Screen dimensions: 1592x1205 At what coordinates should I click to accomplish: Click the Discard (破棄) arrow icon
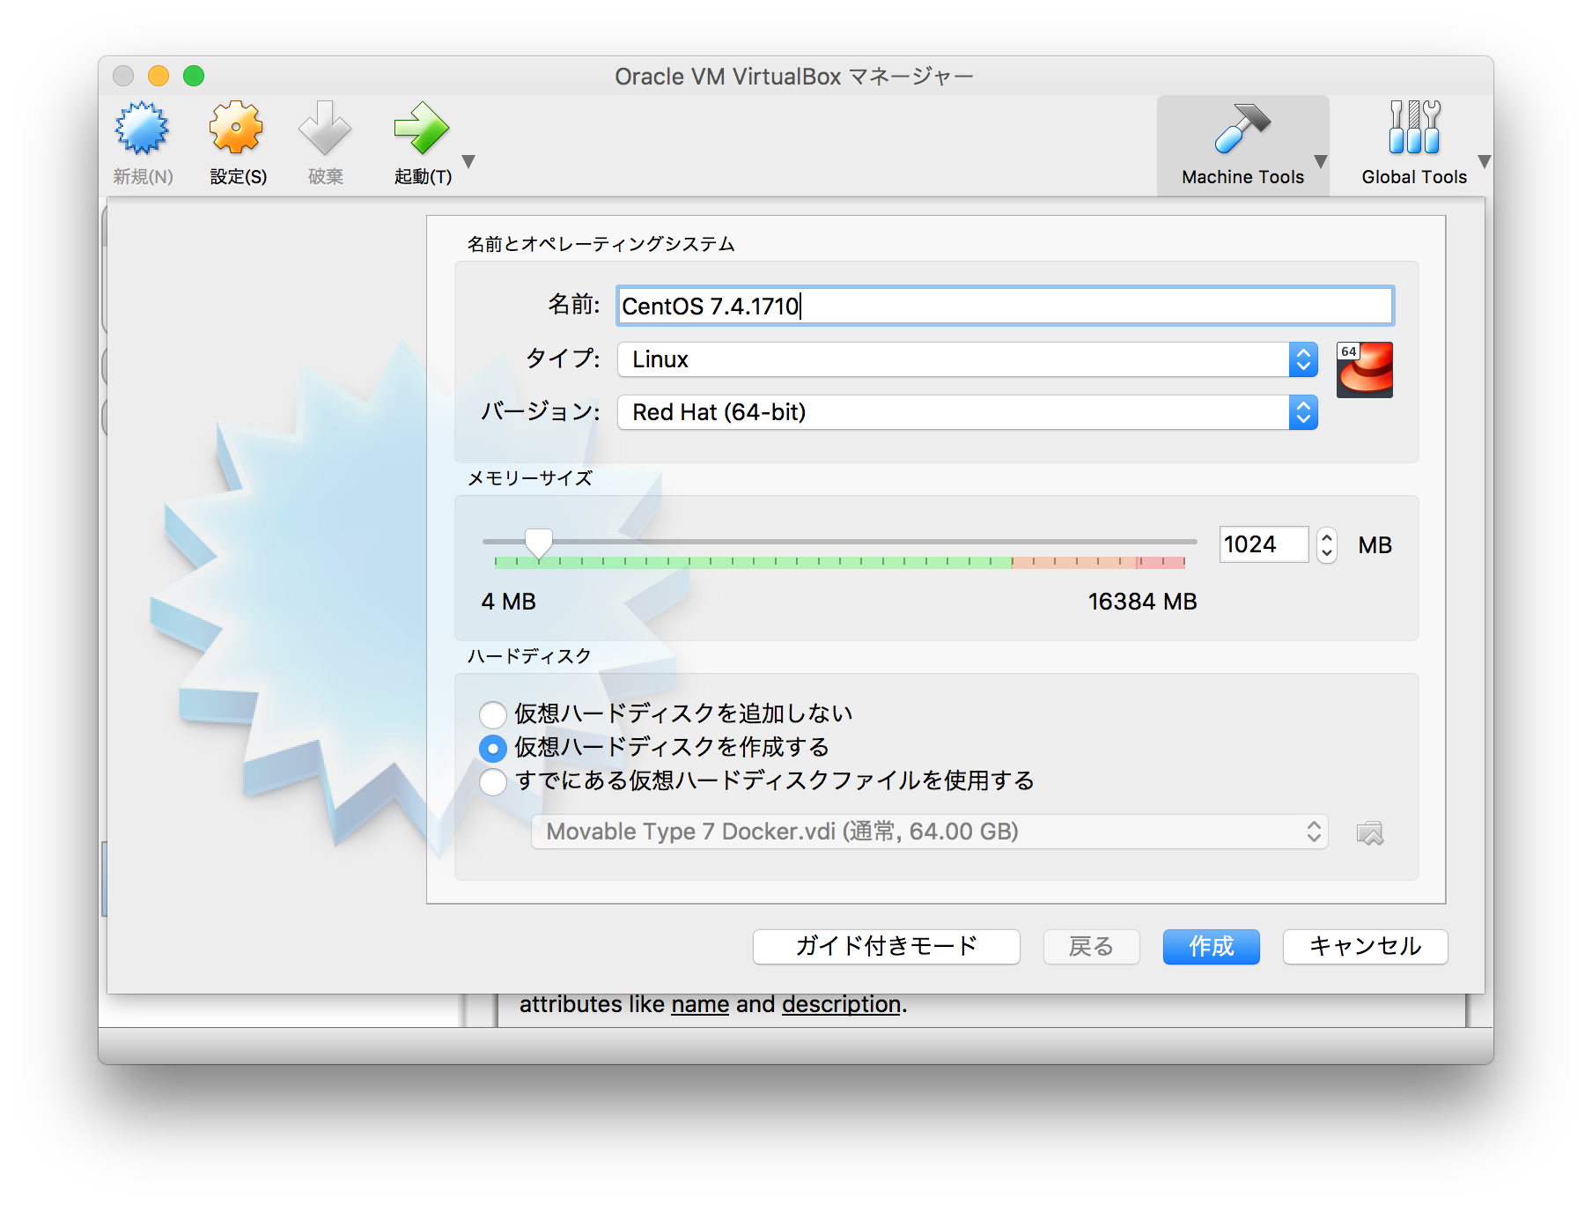(x=325, y=129)
